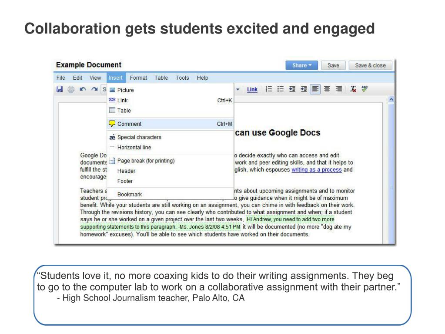Click the bulleted list icon
This screenshot has height=334, width=445.
click(281, 89)
